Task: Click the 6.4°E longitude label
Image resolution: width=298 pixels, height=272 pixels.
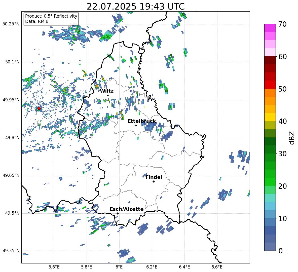Action: [x=184, y=267]
